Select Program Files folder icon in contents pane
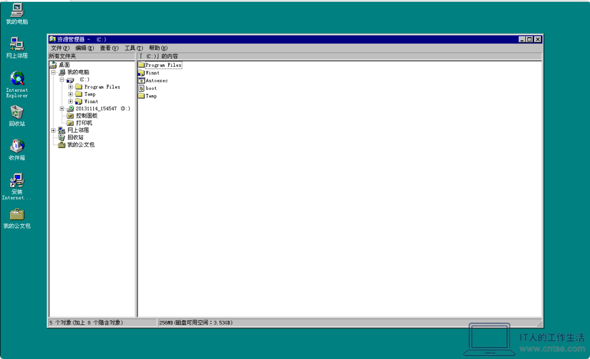The width and height of the screenshot is (590, 359). (x=142, y=65)
